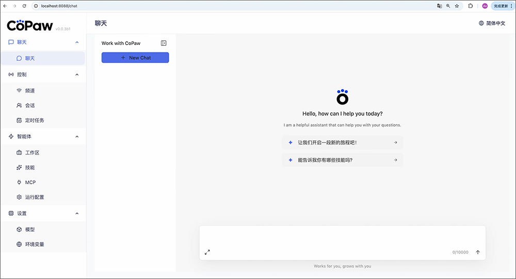
Task: Select suggestion 让我们开启一段新的旅程吧！
Action: click(x=343, y=143)
